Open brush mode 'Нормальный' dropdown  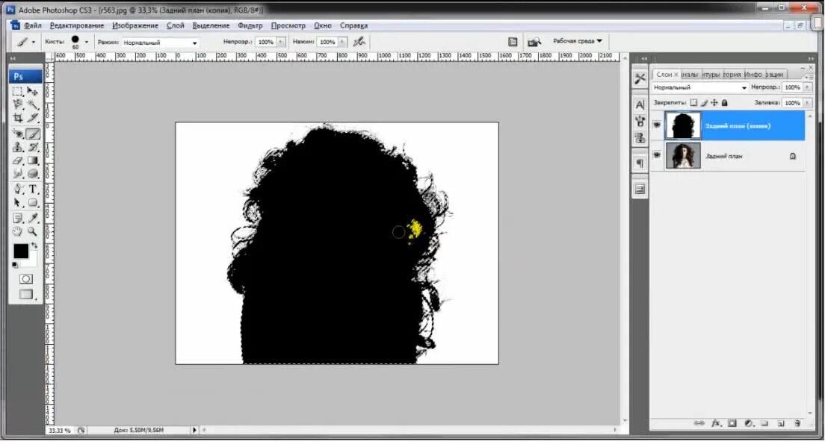point(159,43)
